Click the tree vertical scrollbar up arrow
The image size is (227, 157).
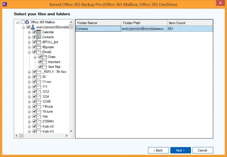click(x=71, y=22)
